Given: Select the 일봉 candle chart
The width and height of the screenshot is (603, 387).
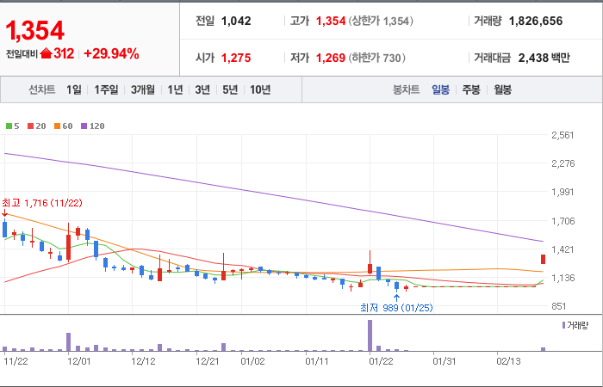Looking at the screenshot, I should click(440, 89).
